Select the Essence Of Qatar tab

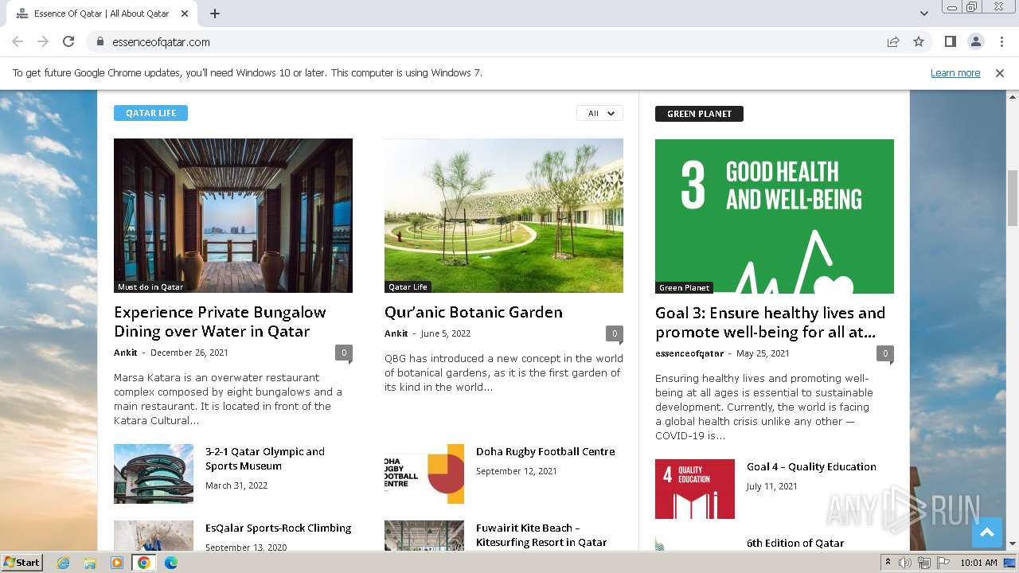(x=102, y=14)
